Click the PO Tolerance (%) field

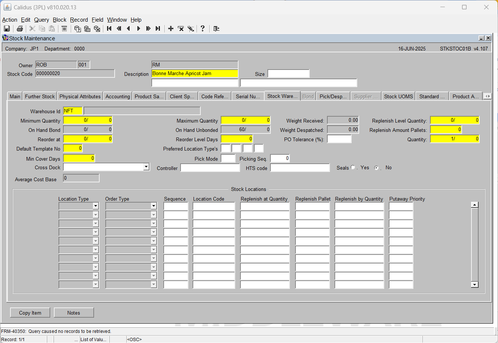click(339, 139)
